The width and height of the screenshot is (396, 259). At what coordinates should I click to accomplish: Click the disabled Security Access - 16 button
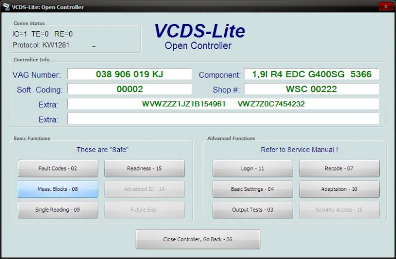340,210
